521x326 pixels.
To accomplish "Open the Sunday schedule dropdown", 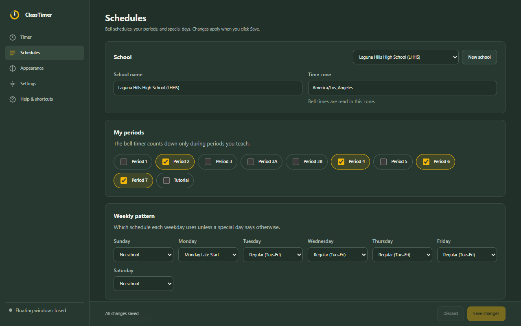I will coord(143,255).
